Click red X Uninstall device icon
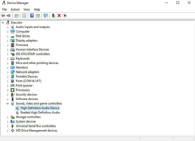 (59, 16)
